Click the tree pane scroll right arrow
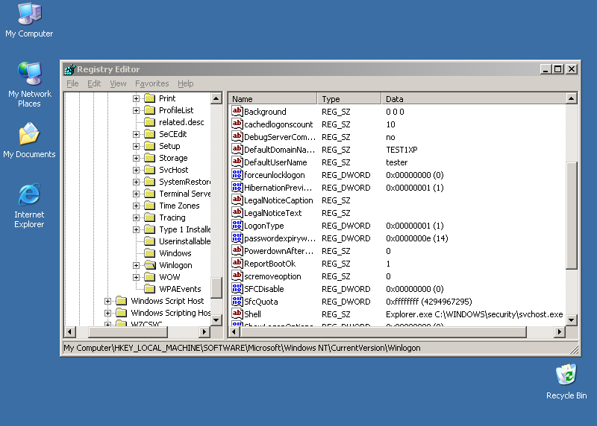 [x=204, y=331]
